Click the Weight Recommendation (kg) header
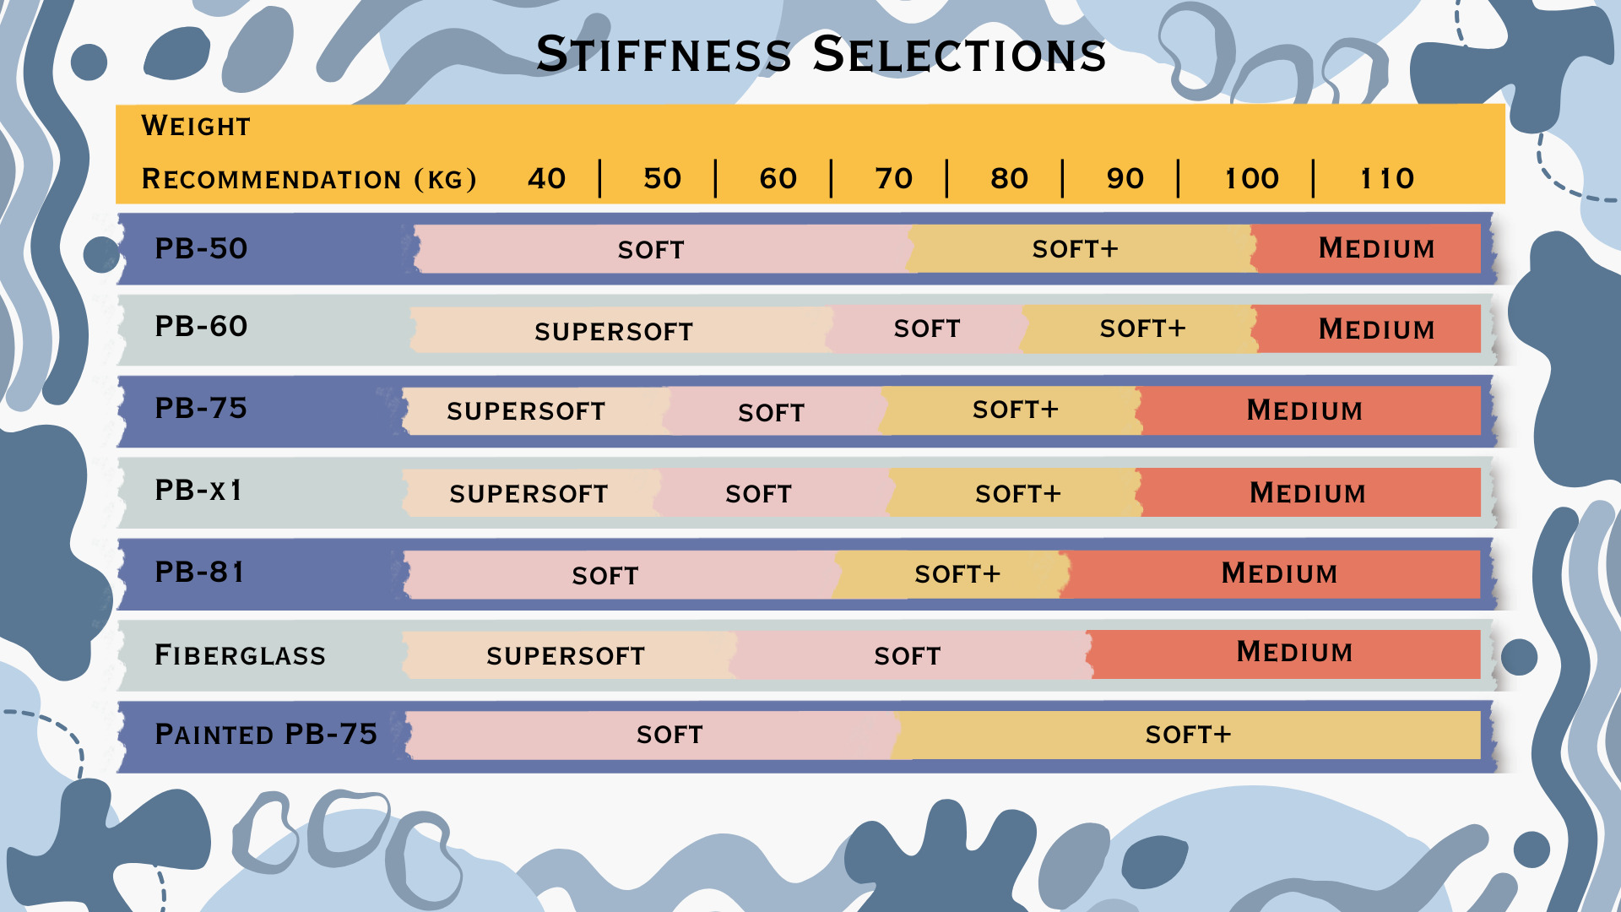 point(308,152)
